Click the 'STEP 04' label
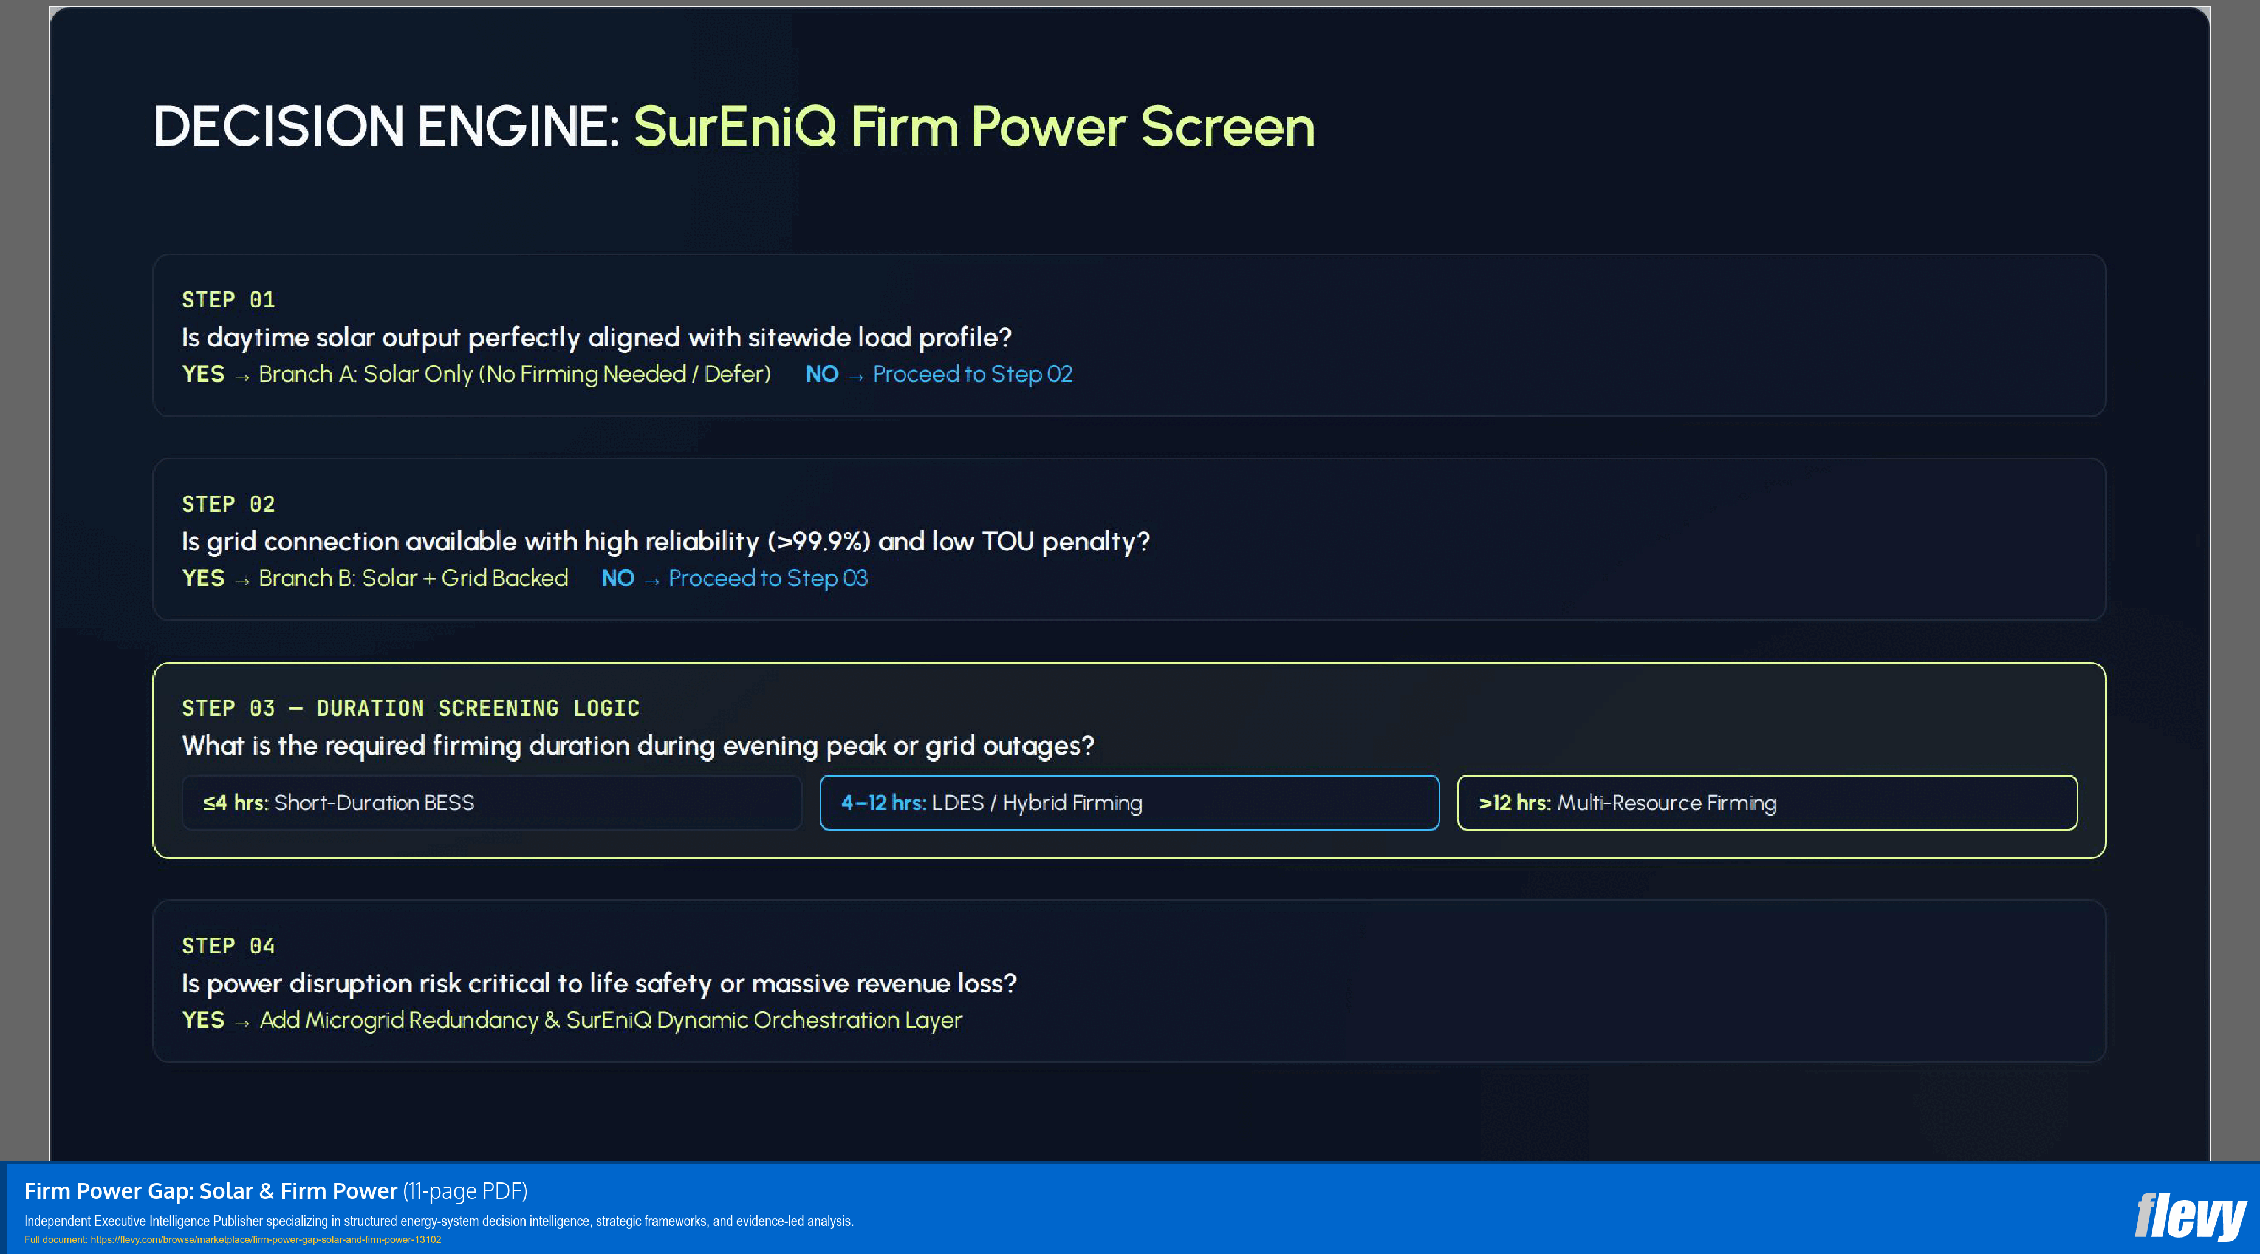The height and width of the screenshot is (1254, 2260). (228, 946)
